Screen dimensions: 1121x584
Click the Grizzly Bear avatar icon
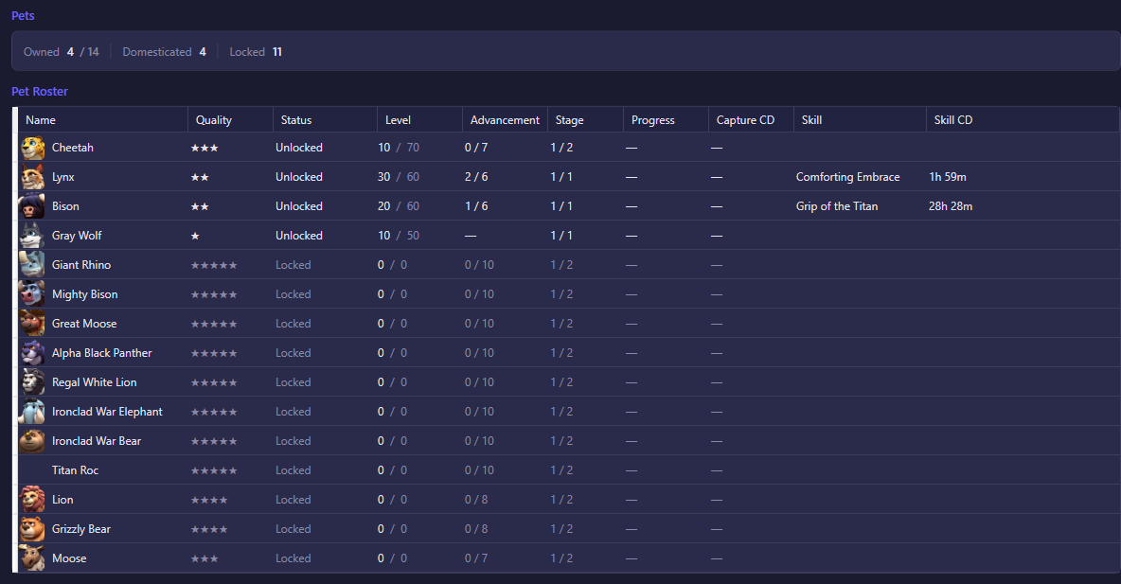(32, 528)
